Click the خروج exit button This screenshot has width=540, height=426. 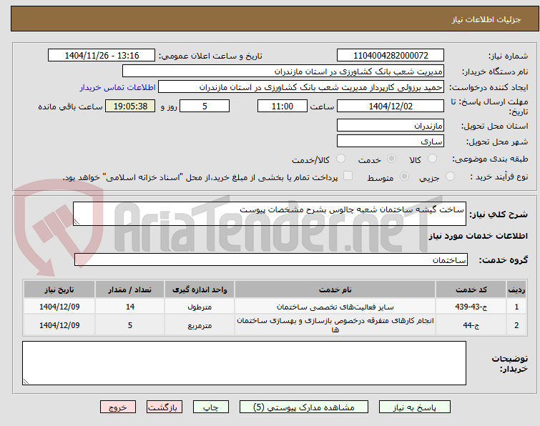tap(118, 407)
